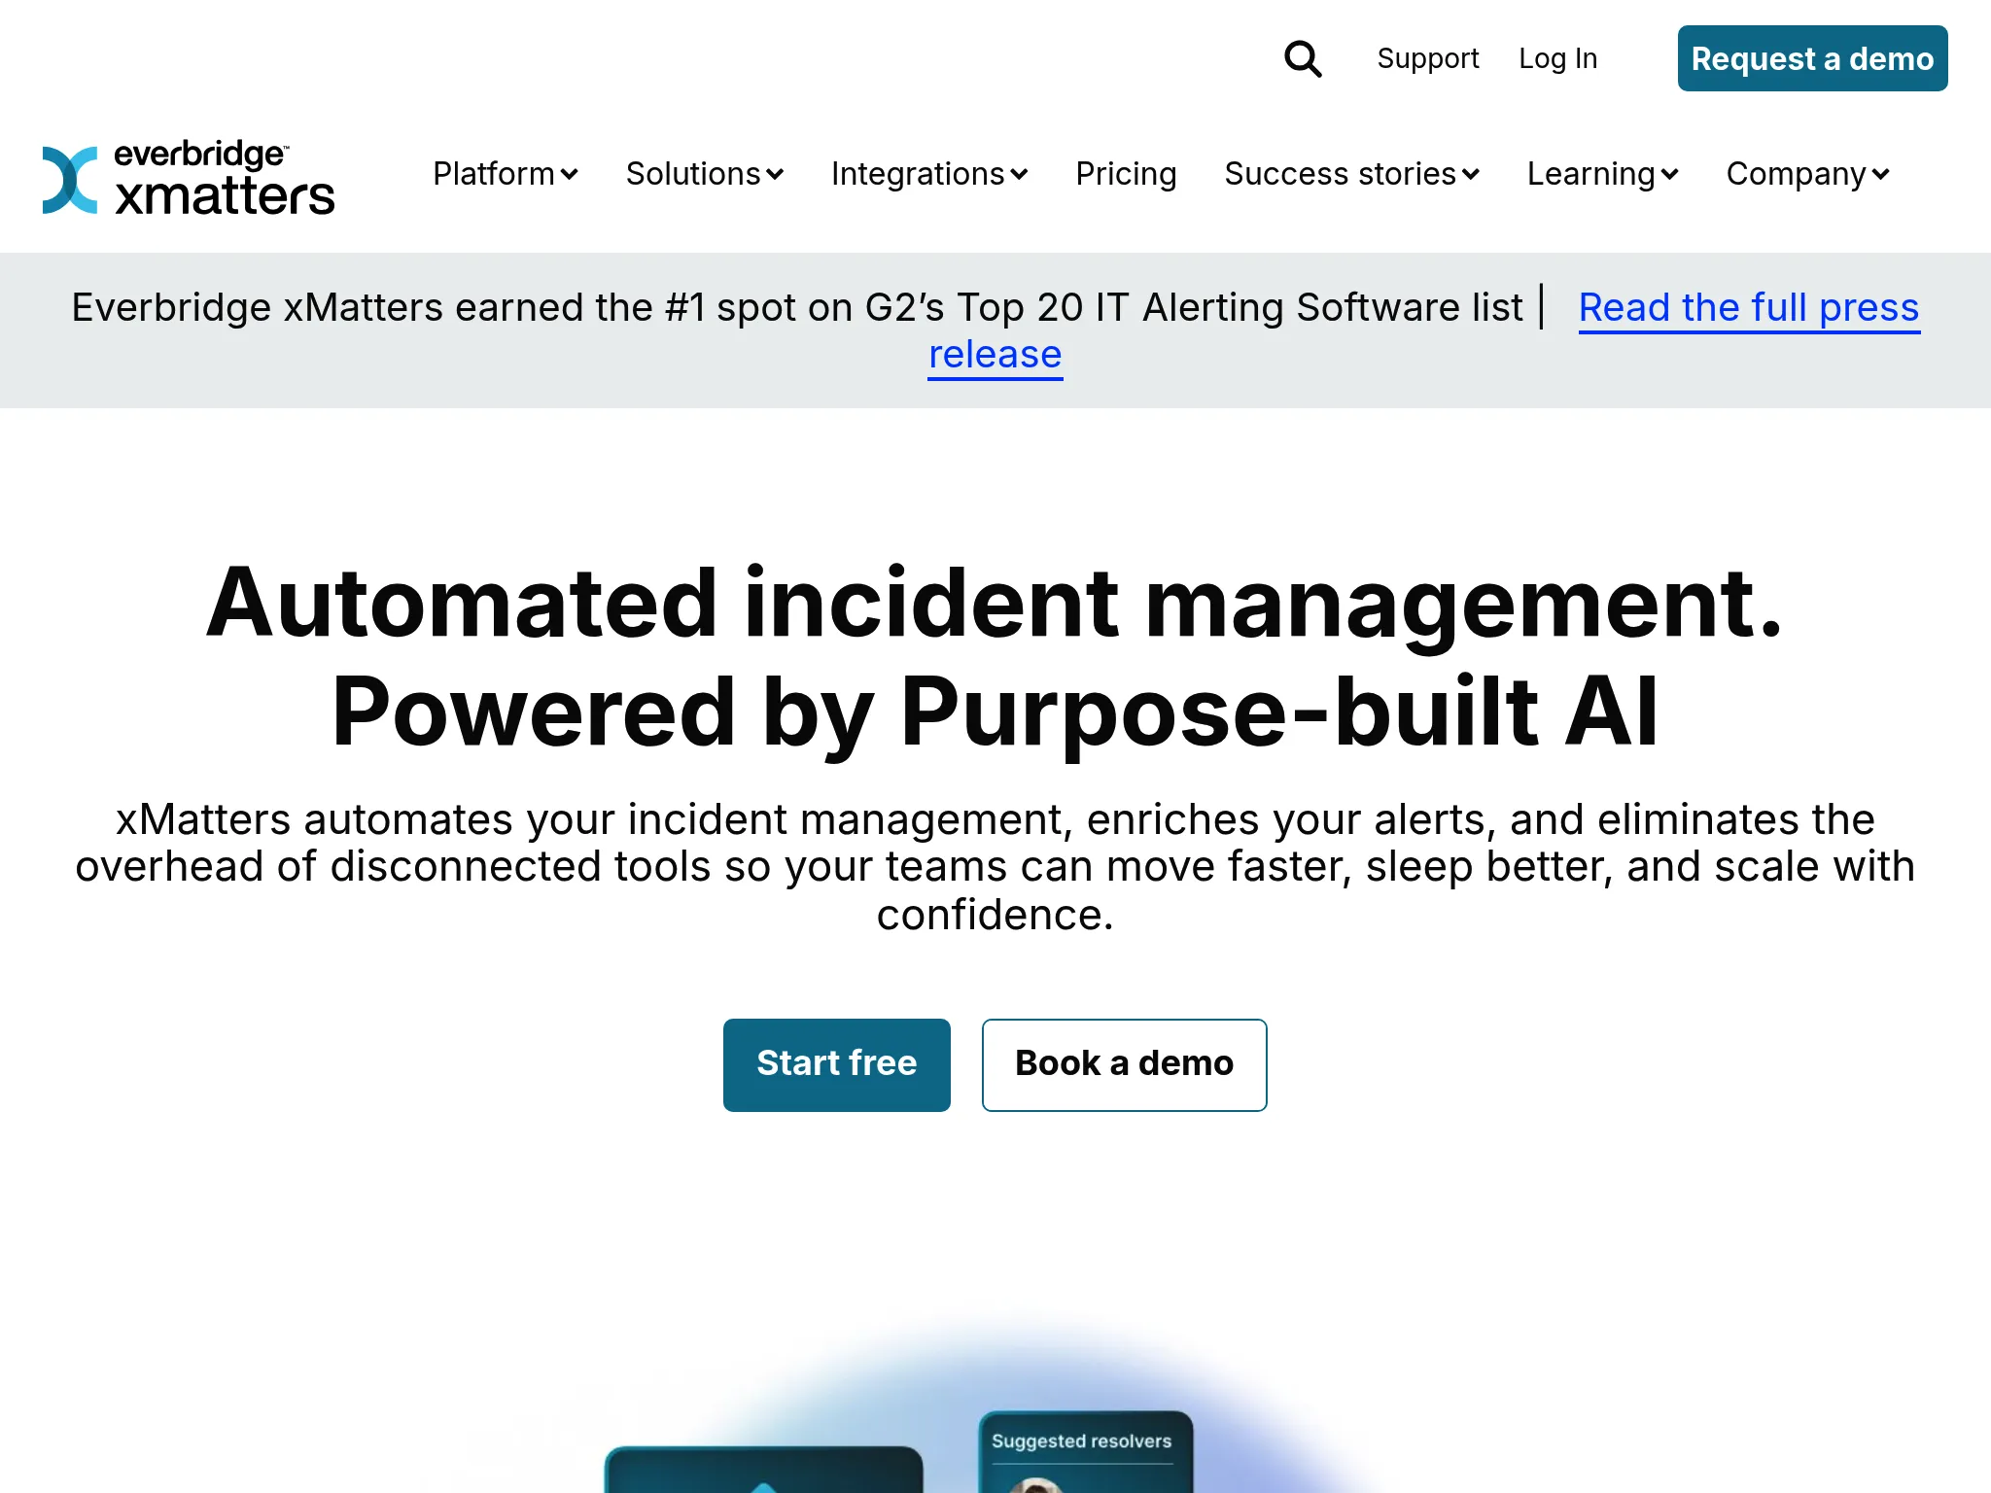The image size is (1991, 1493).
Task: Open the Success stories navigation item
Action: point(1341,174)
